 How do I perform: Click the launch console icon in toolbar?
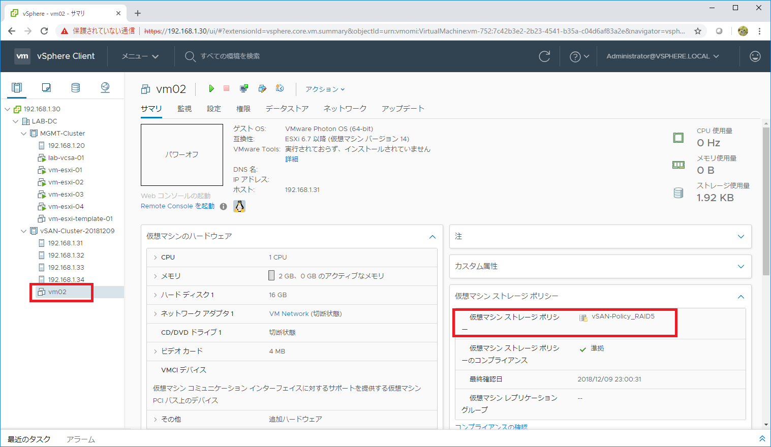(x=244, y=89)
